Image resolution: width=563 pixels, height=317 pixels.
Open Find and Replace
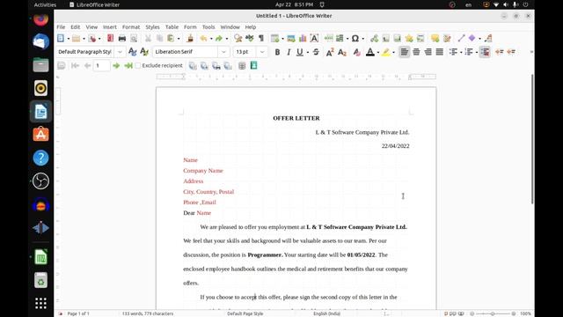[238, 38]
